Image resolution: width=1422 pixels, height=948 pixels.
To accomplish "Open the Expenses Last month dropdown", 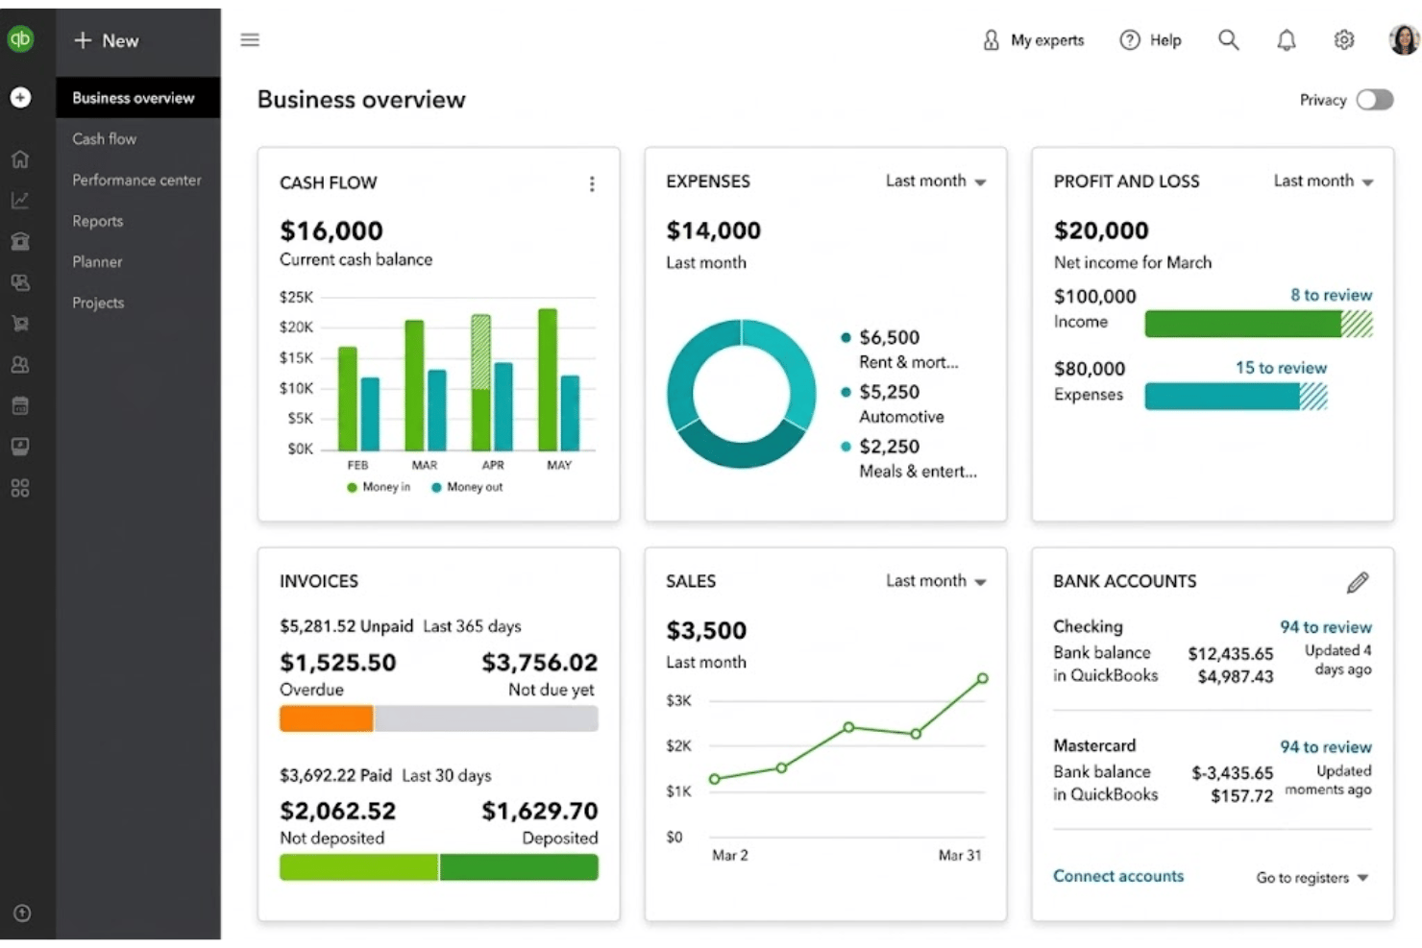I will point(936,181).
